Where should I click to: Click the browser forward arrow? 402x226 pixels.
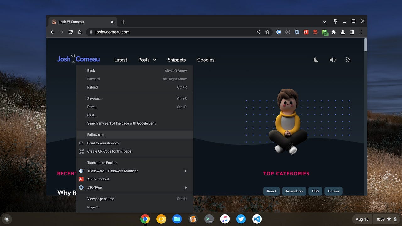[x=62, y=32]
